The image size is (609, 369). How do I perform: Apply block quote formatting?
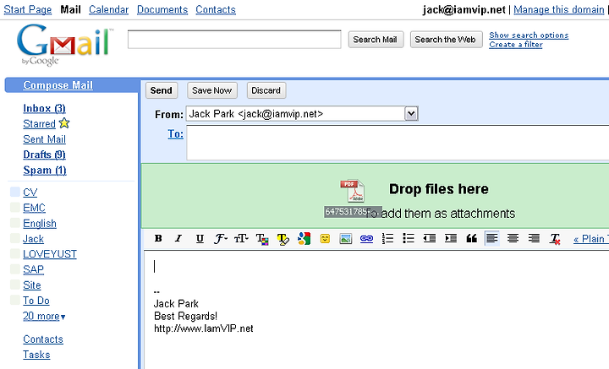471,238
